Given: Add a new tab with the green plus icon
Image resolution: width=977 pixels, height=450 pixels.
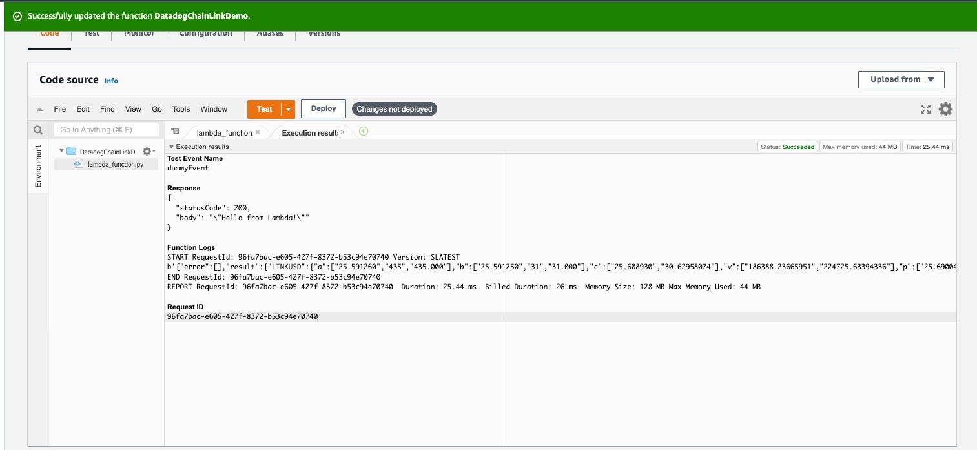Looking at the screenshot, I should 363,131.
